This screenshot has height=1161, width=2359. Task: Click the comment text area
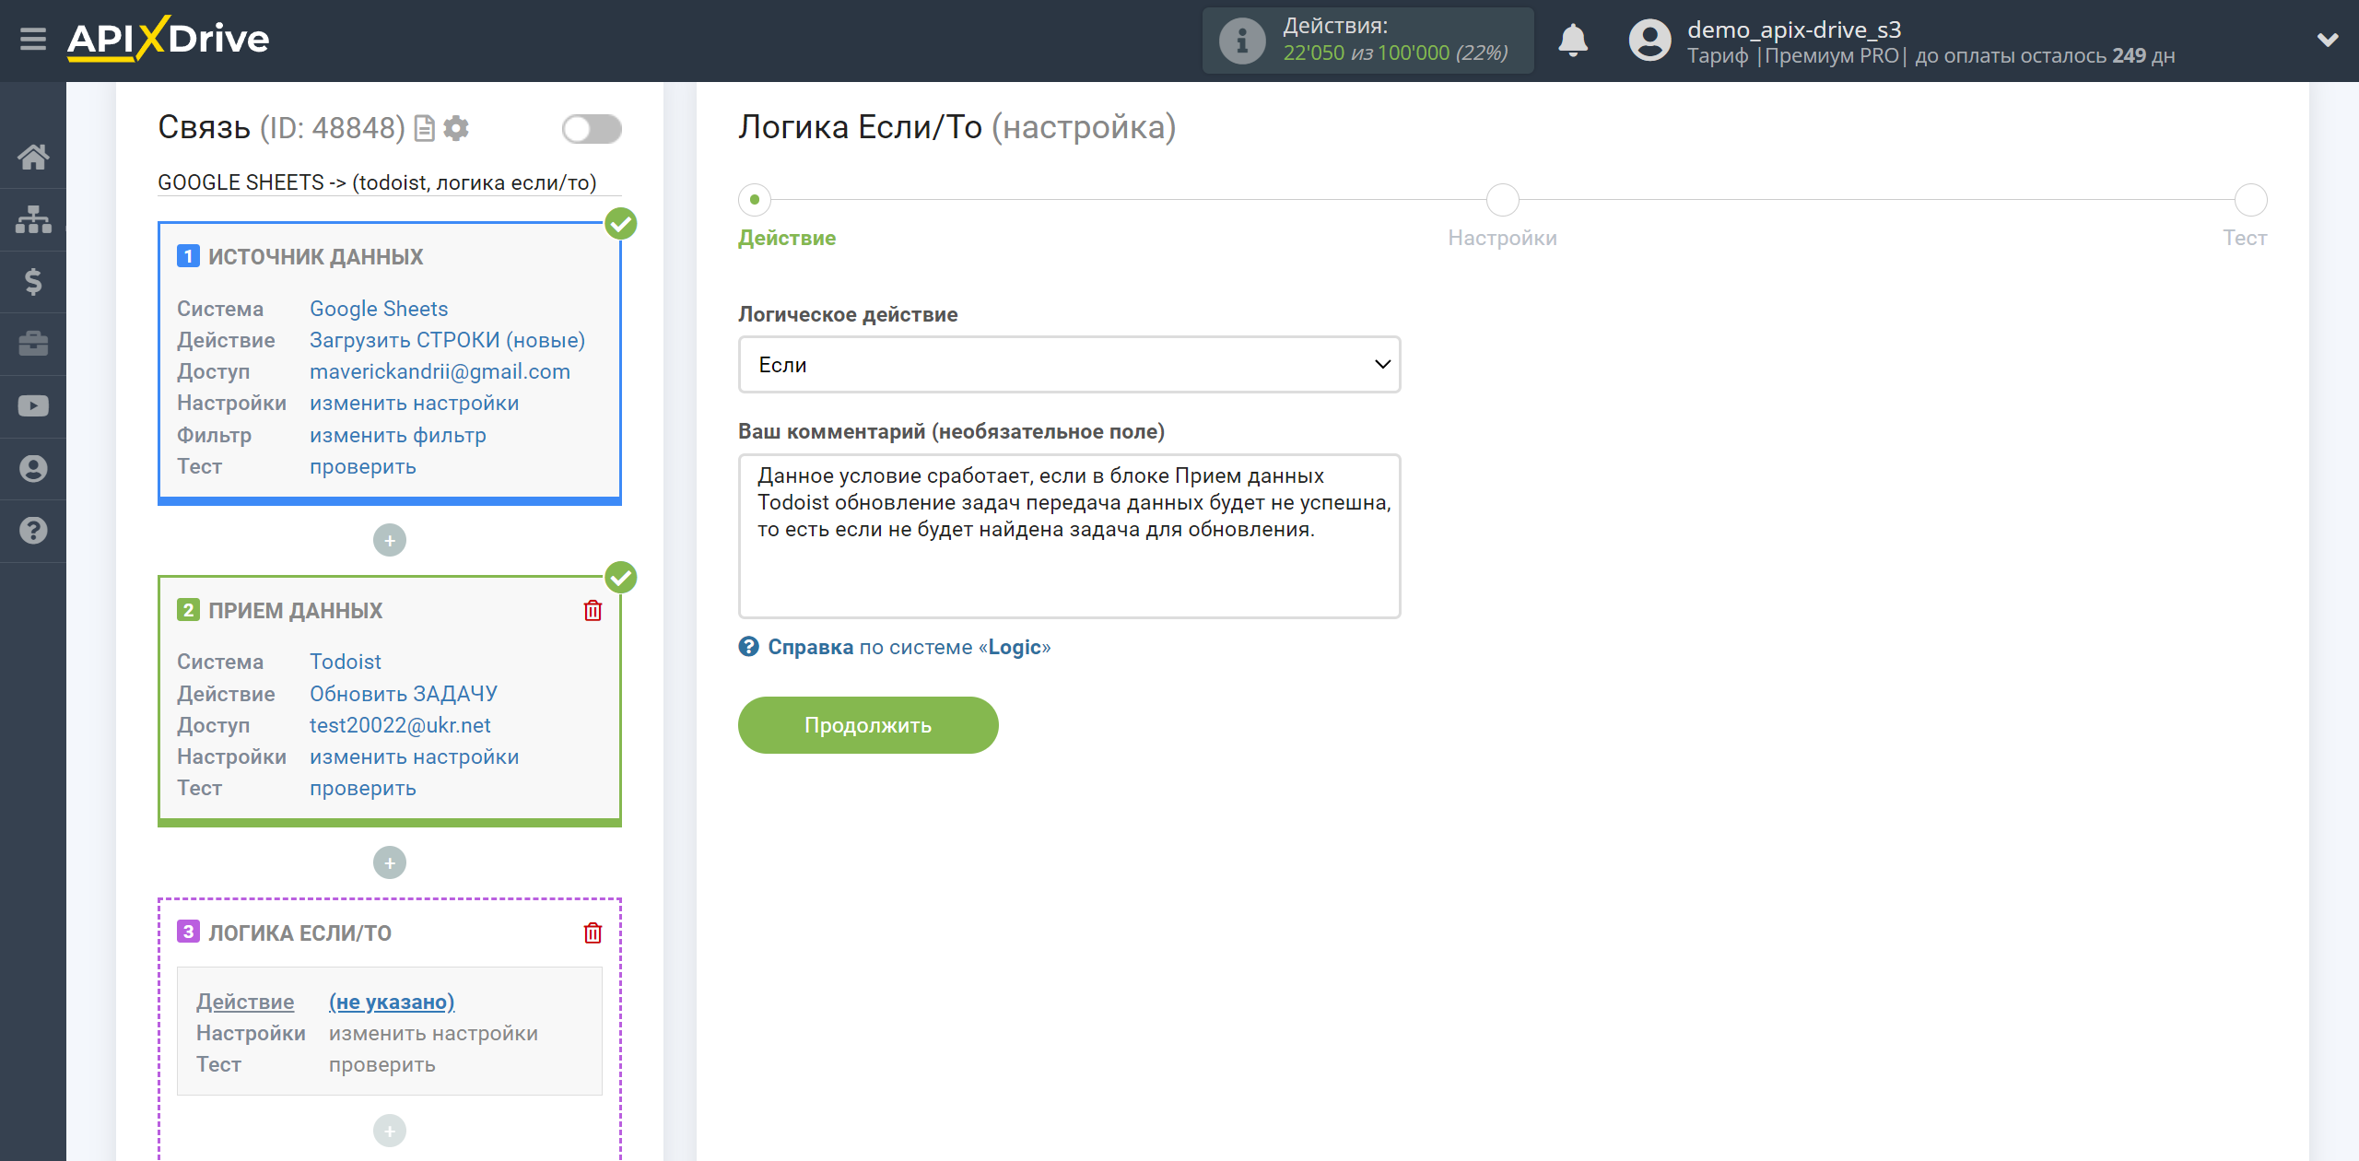coord(1069,536)
